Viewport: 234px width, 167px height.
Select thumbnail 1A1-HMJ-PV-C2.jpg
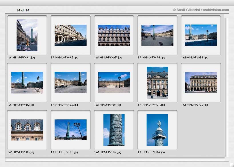pyautogui.click(x=201, y=83)
